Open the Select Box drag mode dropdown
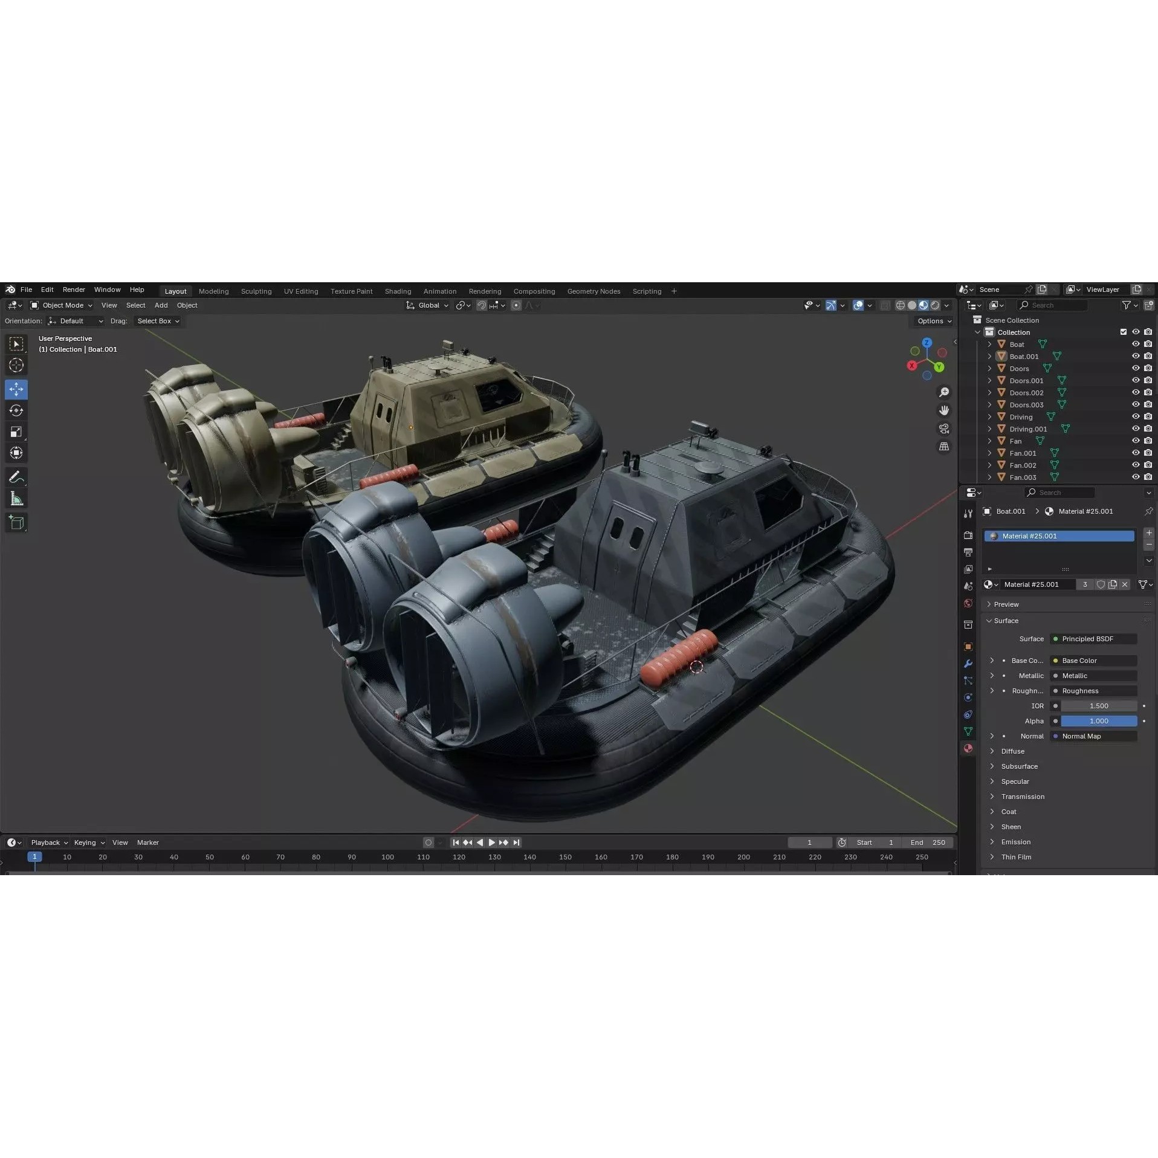Screen dimensions: 1158x1158 click(157, 321)
